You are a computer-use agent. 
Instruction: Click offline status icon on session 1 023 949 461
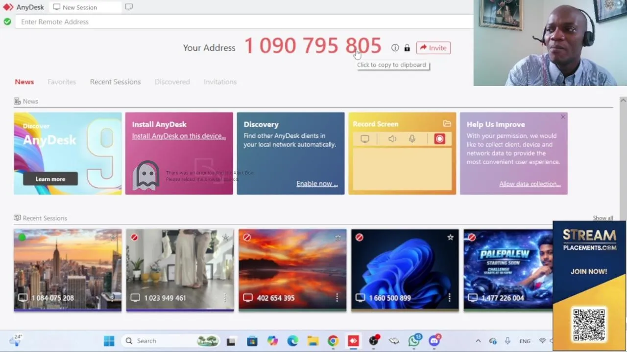pyautogui.click(x=134, y=238)
